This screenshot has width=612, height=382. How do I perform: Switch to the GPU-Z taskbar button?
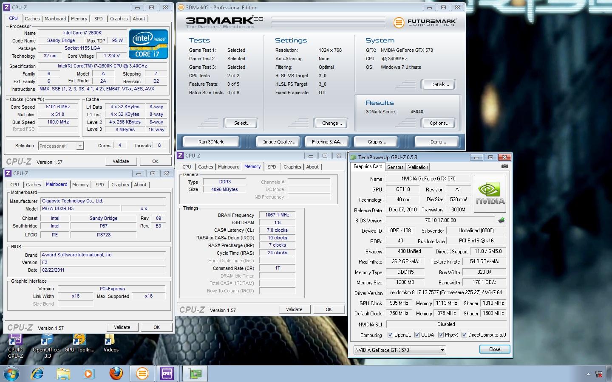coord(195,374)
